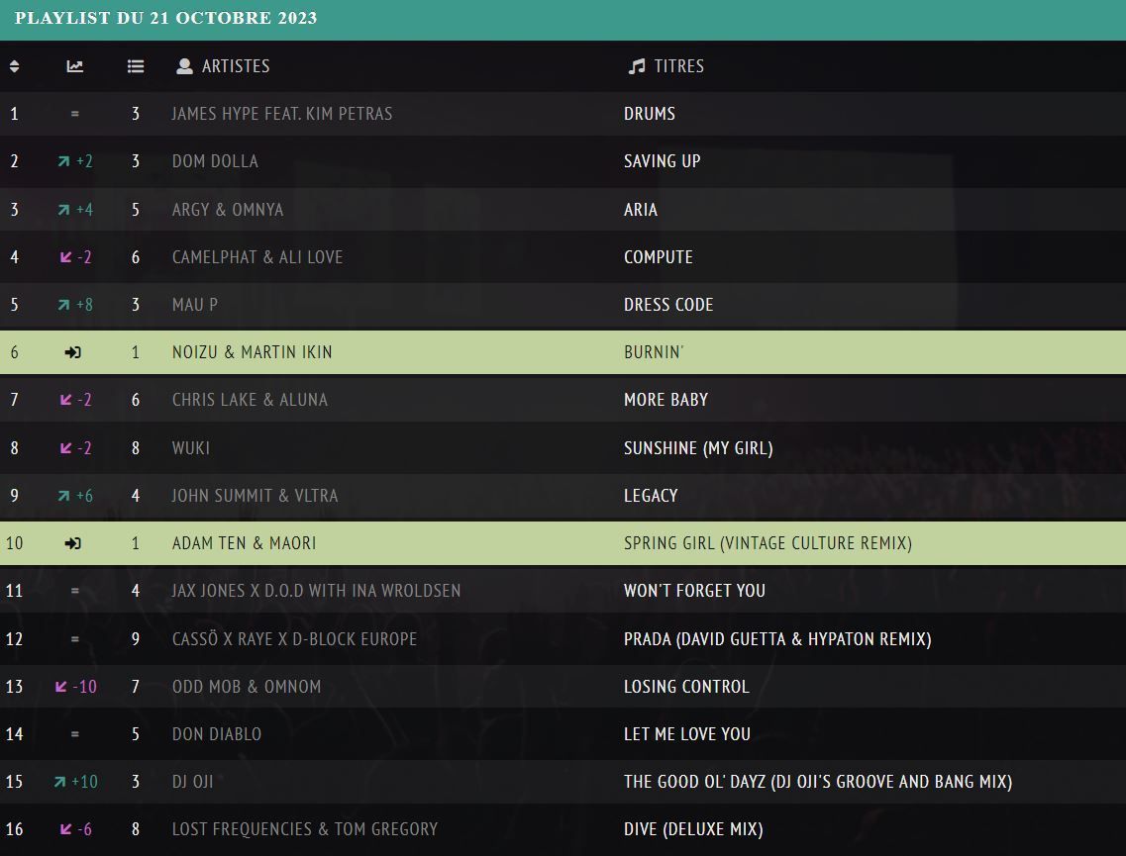Click THE GOOD OL' DAYZ title
Screen dimensions: 1126x856
coord(818,782)
